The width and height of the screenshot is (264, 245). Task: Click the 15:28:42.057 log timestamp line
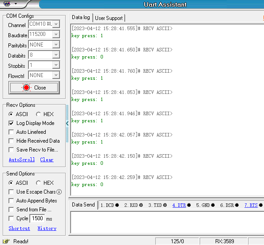coord(122,135)
